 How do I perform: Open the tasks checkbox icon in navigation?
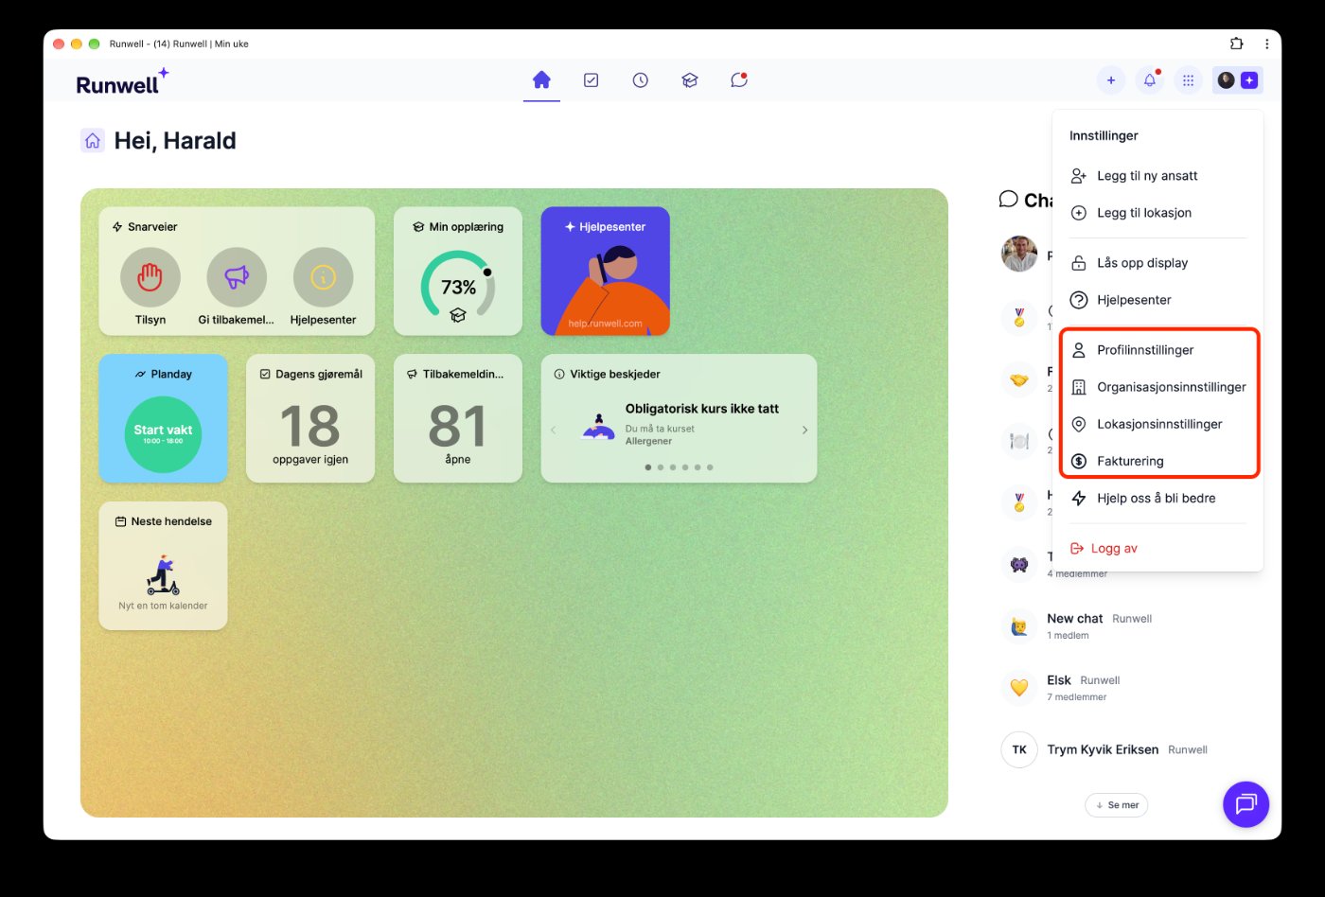591,80
